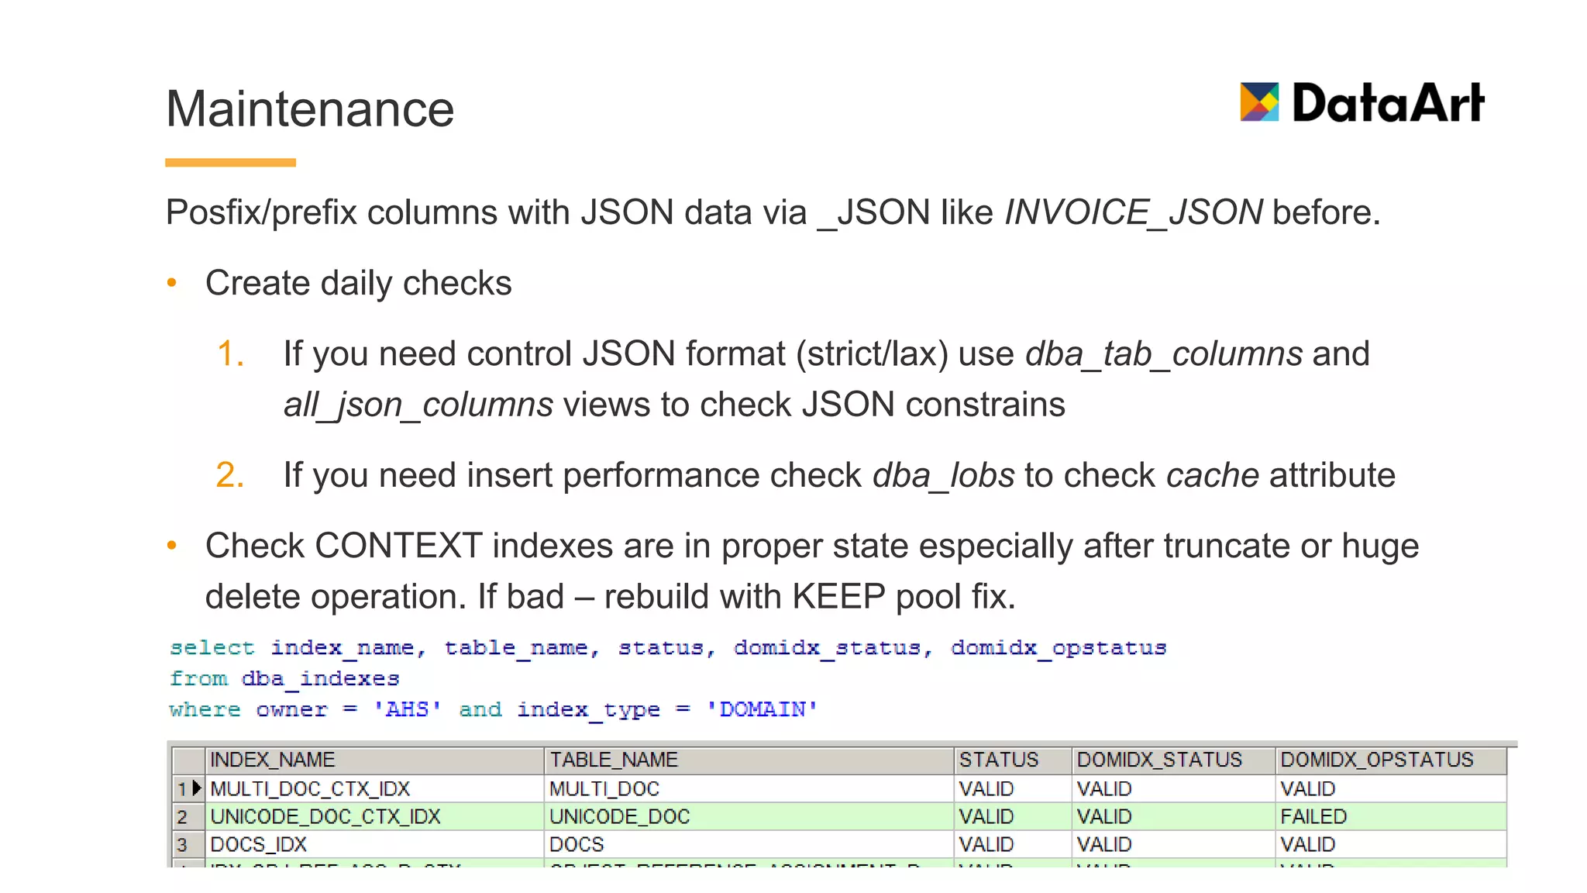Click the 'Check CONTEXT indexes' bullet text

(x=812, y=571)
